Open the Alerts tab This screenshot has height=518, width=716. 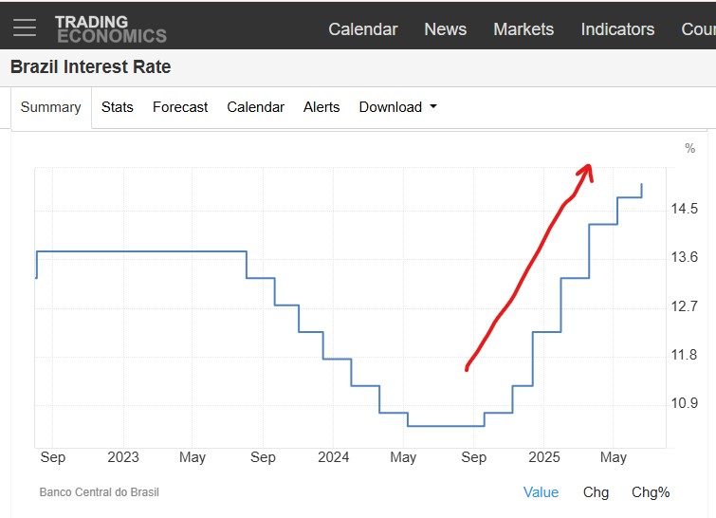pyautogui.click(x=321, y=107)
